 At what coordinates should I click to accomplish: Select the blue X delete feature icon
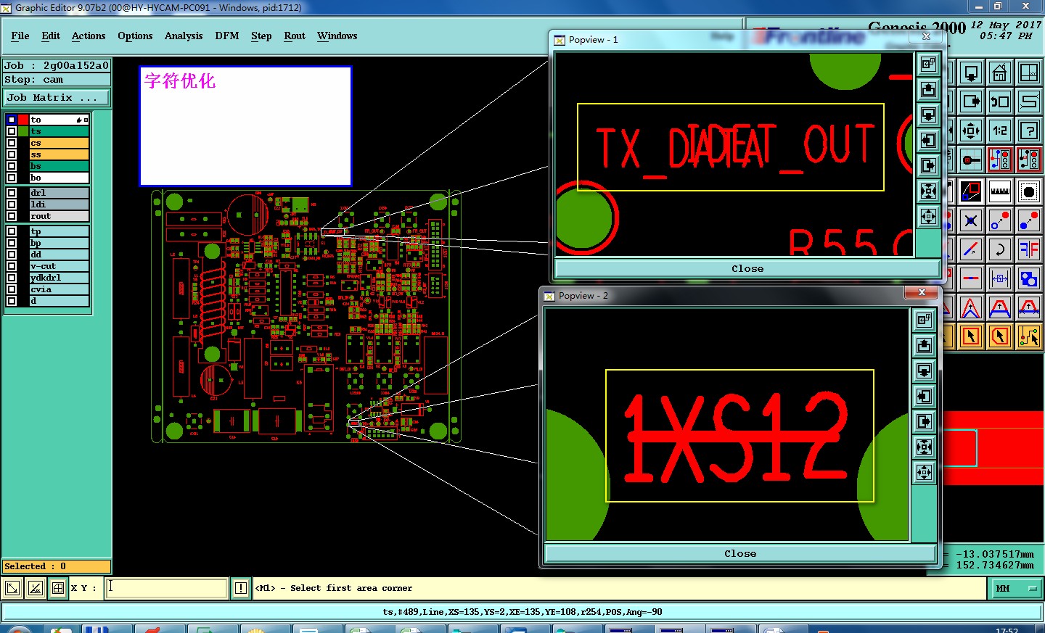(x=971, y=220)
